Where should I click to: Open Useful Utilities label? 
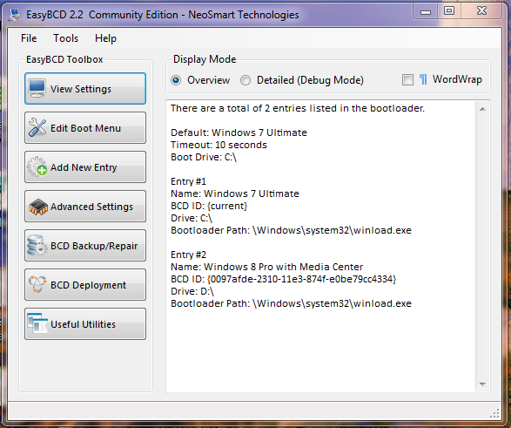click(83, 324)
